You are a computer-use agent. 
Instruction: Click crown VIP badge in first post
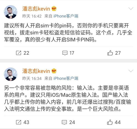click(x=54, y=9)
